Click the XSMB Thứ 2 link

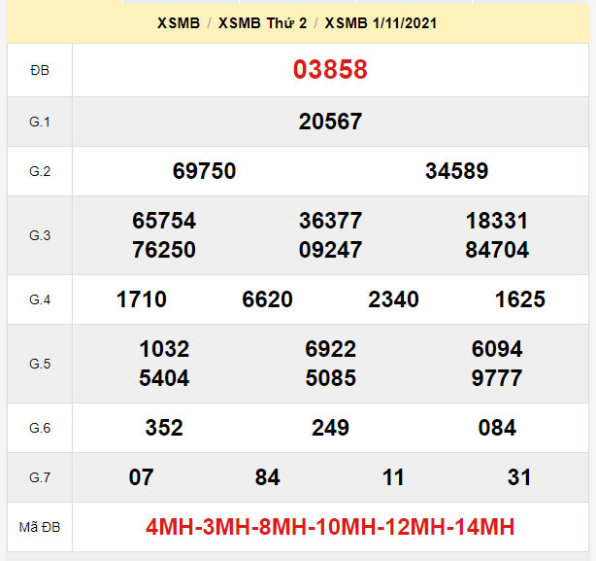coord(262,23)
